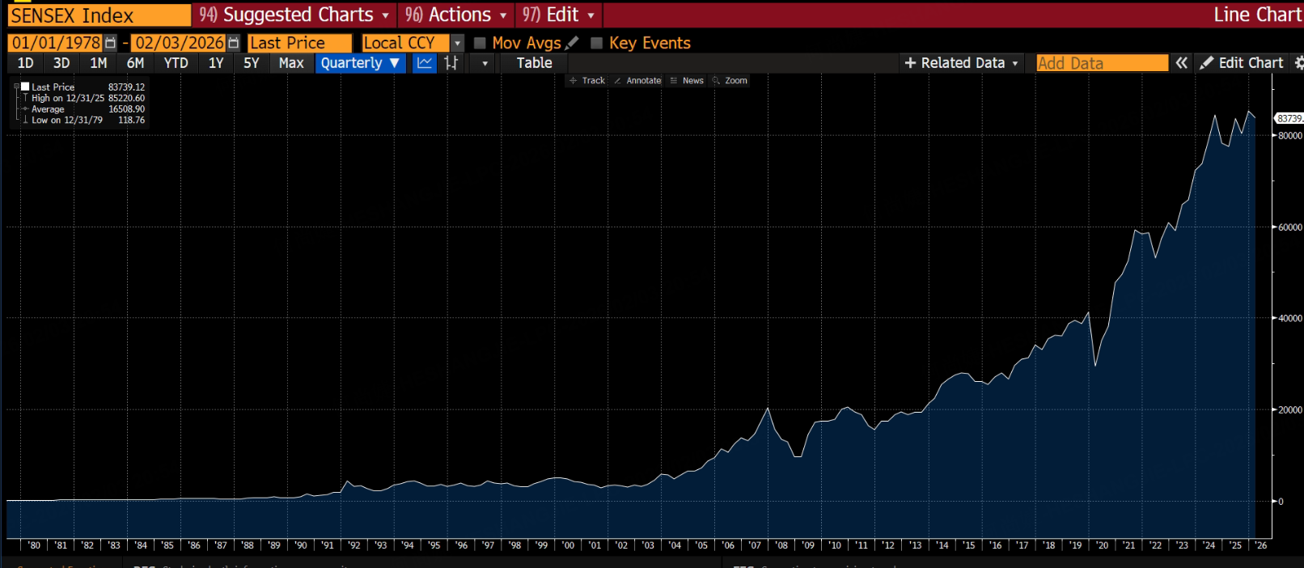Set the range to 5Y
The width and height of the screenshot is (1304, 568).
[x=252, y=63]
